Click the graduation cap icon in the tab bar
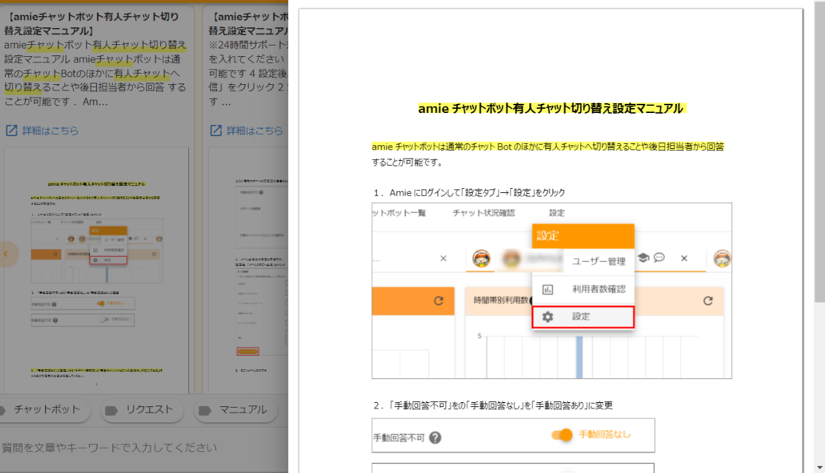Screen dimensions: 825x473 tap(643, 258)
